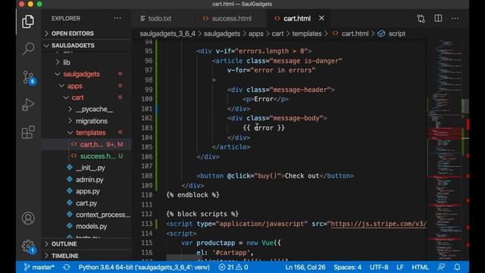Image resolution: width=485 pixels, height=273 pixels.
Task: Change encoding via UTF-8
Action: coord(379,267)
